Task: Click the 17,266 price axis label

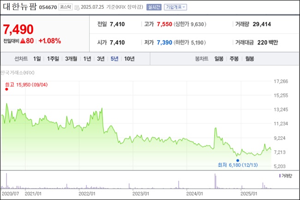Action: coord(281,81)
